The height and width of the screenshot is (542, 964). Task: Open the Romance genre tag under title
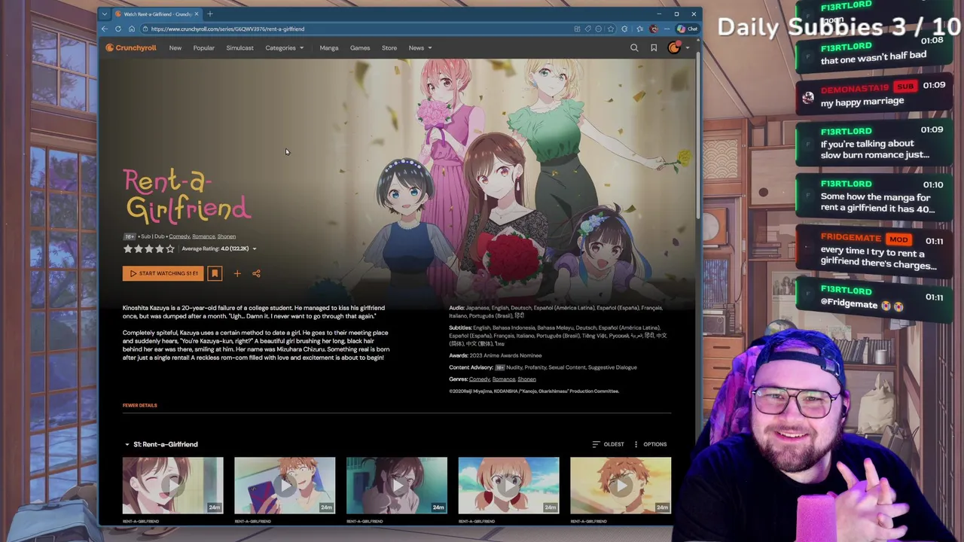203,236
